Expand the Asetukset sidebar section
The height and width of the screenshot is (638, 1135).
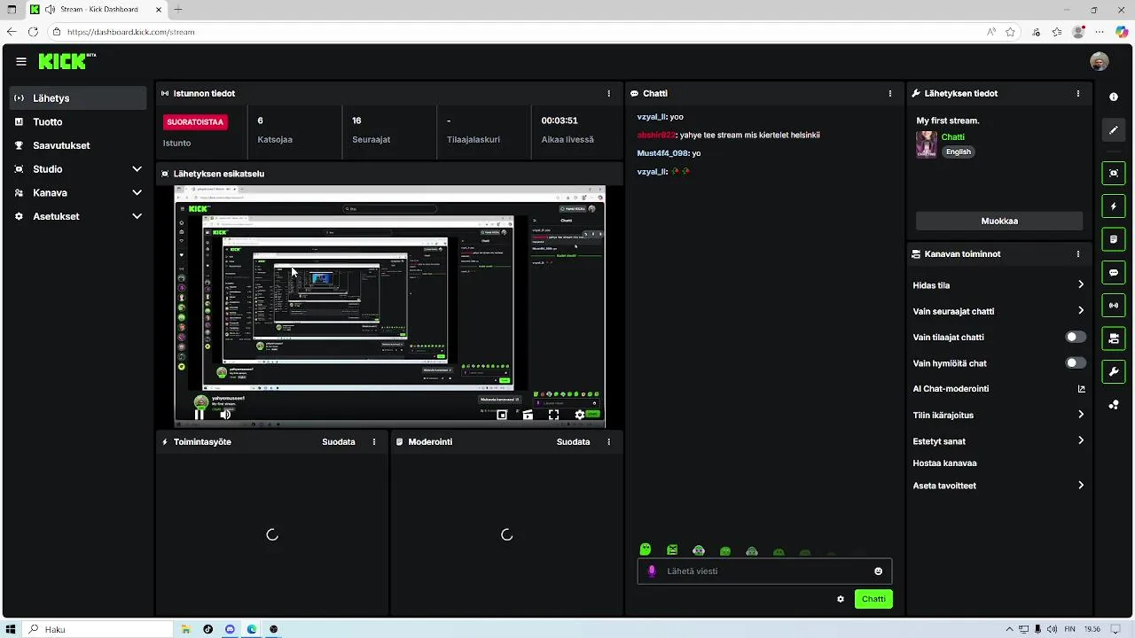137,216
